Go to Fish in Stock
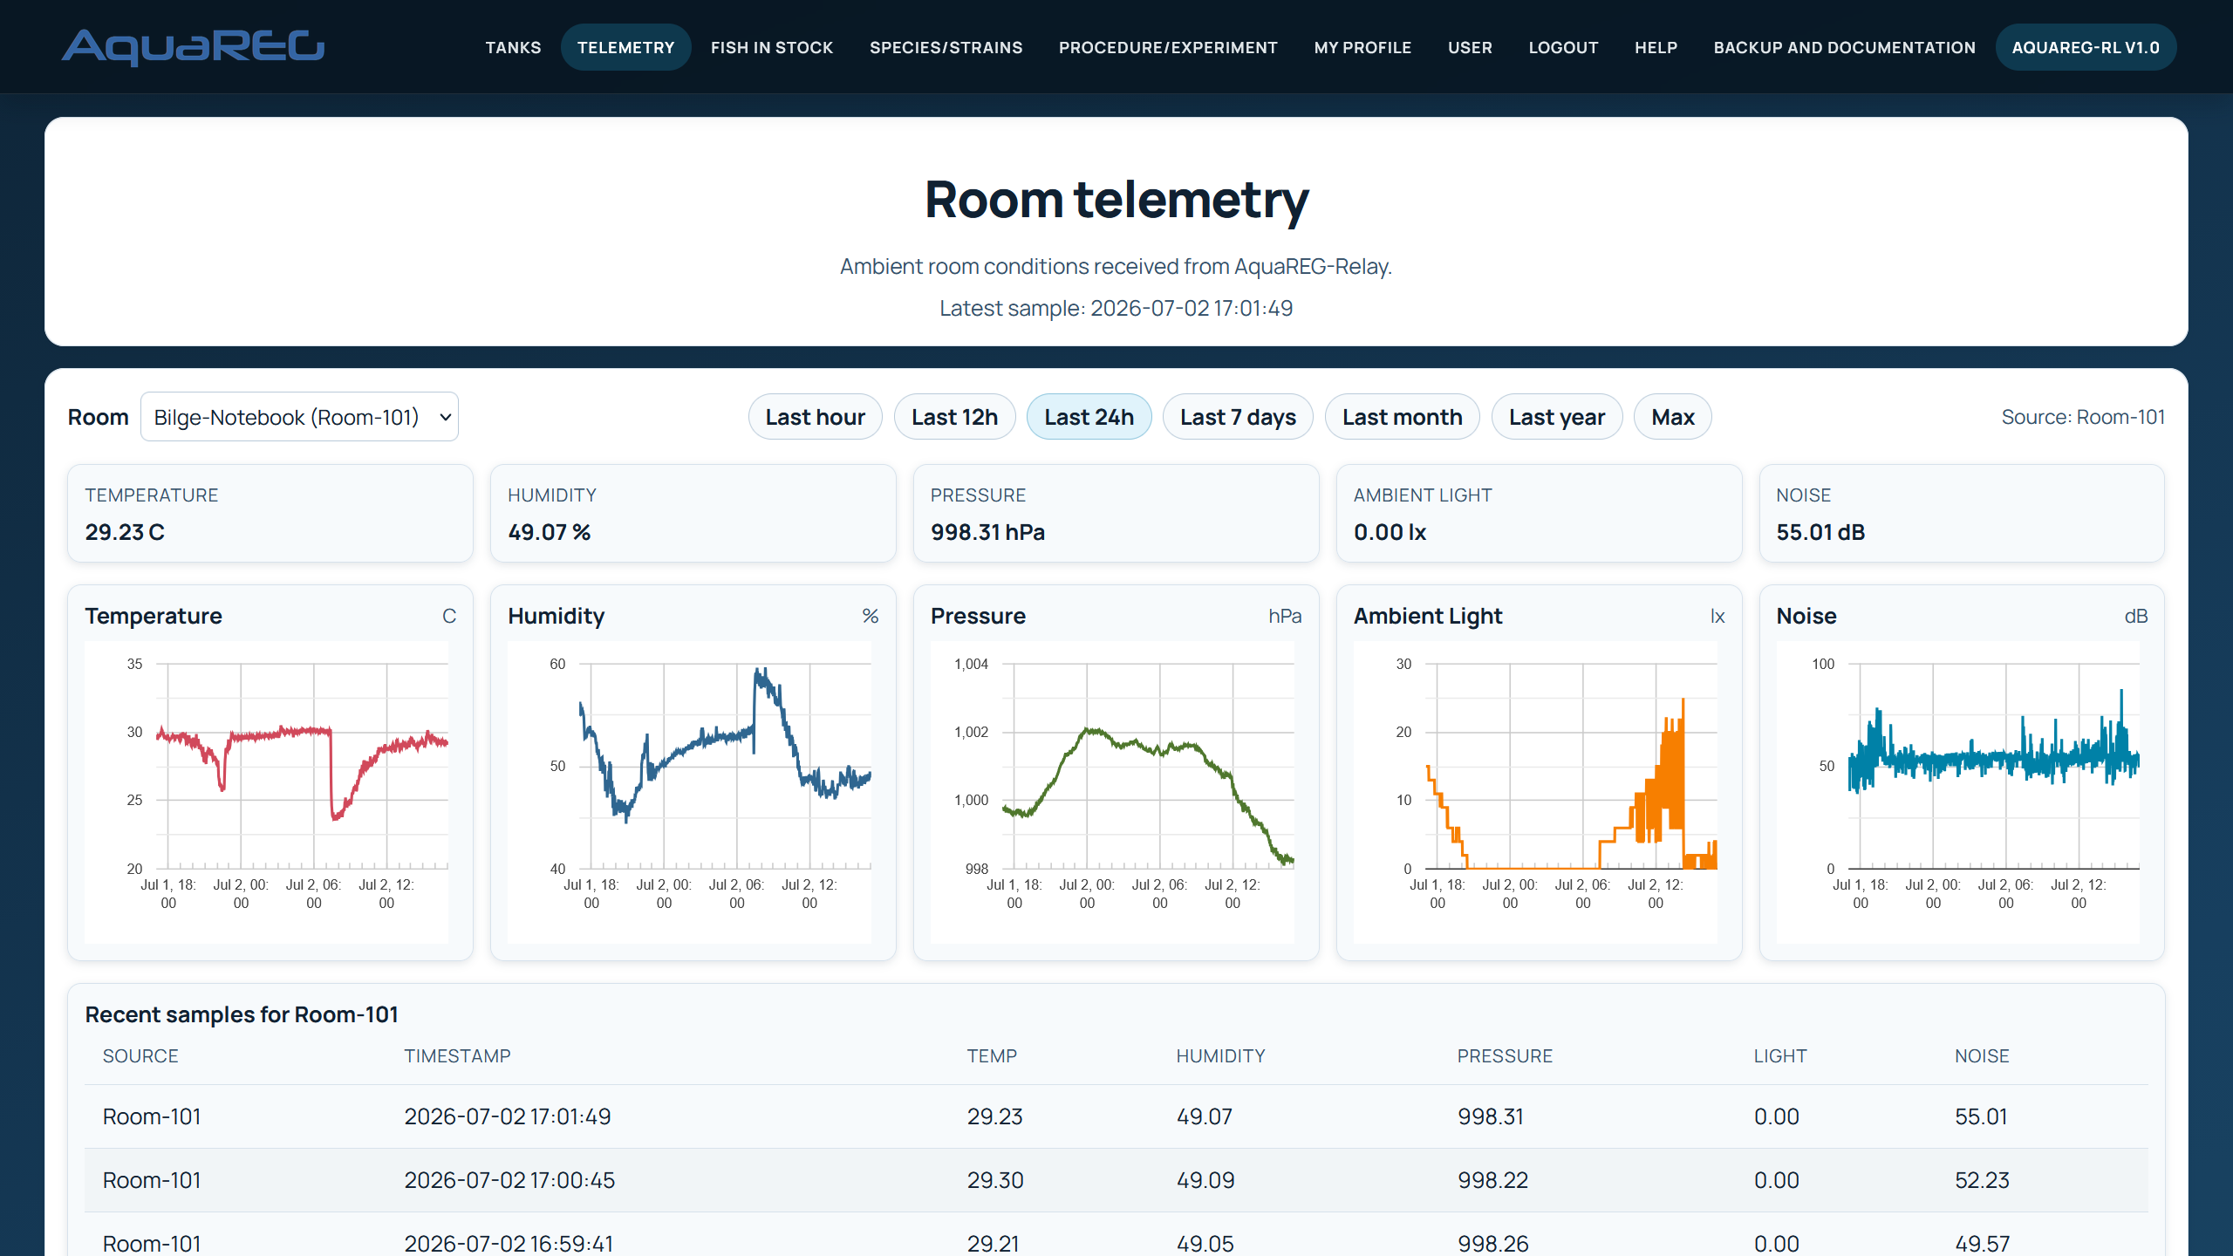 tap(771, 47)
